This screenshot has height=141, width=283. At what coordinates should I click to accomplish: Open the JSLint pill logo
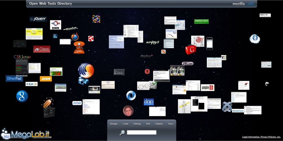(x=188, y=63)
